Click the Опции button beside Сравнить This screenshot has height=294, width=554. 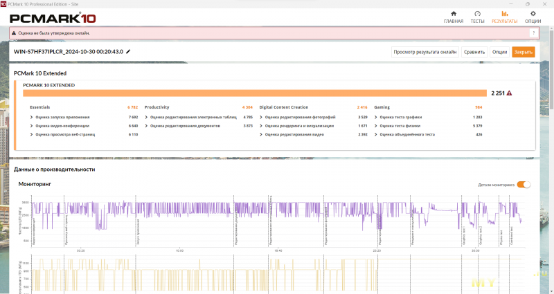tap(499, 52)
